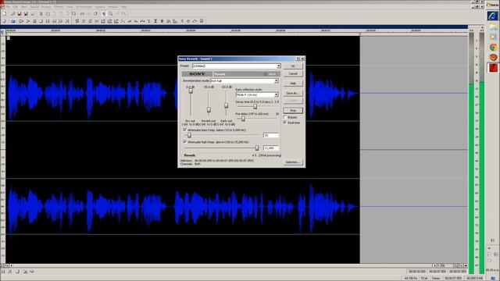500x281 pixels.
Task: Open the Process menu
Action: tap(46, 7)
